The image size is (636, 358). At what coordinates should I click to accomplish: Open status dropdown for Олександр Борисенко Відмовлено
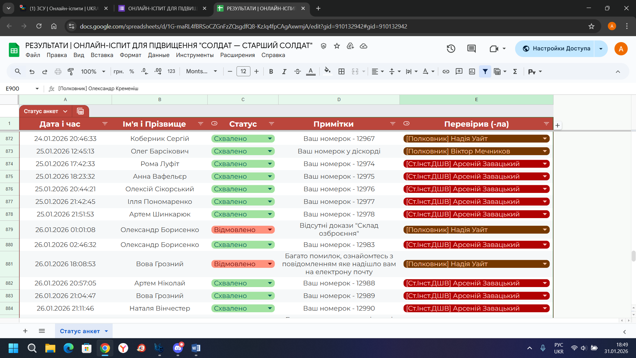pos(270,230)
